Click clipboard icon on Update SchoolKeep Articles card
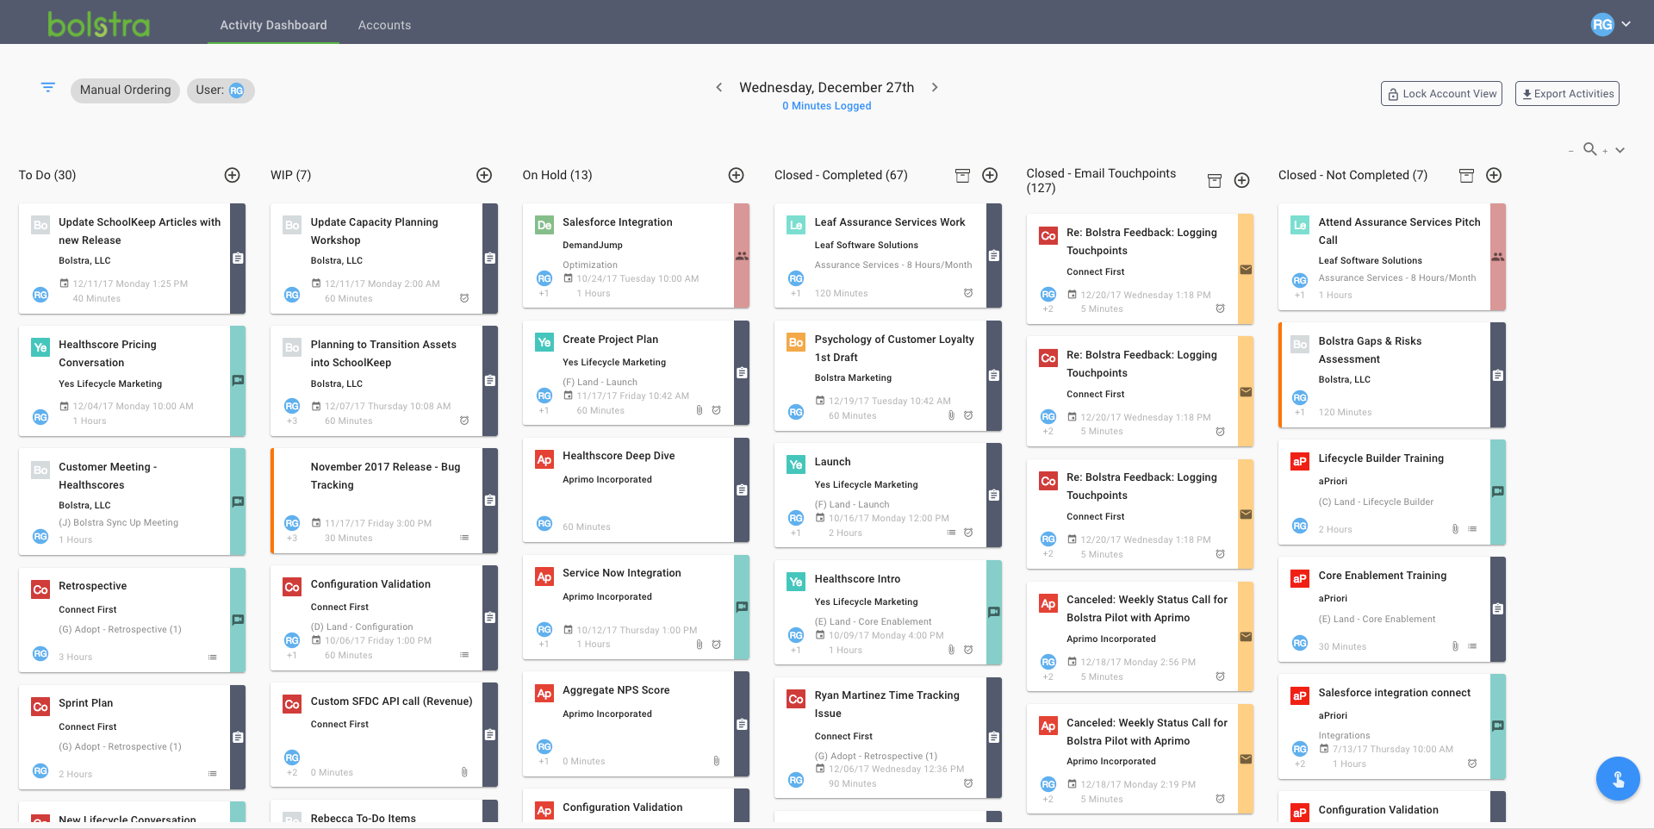Screen dimensions: 1654x829 (x=238, y=258)
